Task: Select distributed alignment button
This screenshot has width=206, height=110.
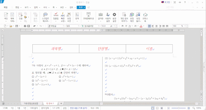Action: pos(164,26)
